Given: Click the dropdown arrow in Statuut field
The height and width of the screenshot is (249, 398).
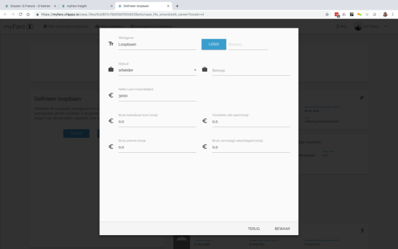Looking at the screenshot, I should 195,70.
